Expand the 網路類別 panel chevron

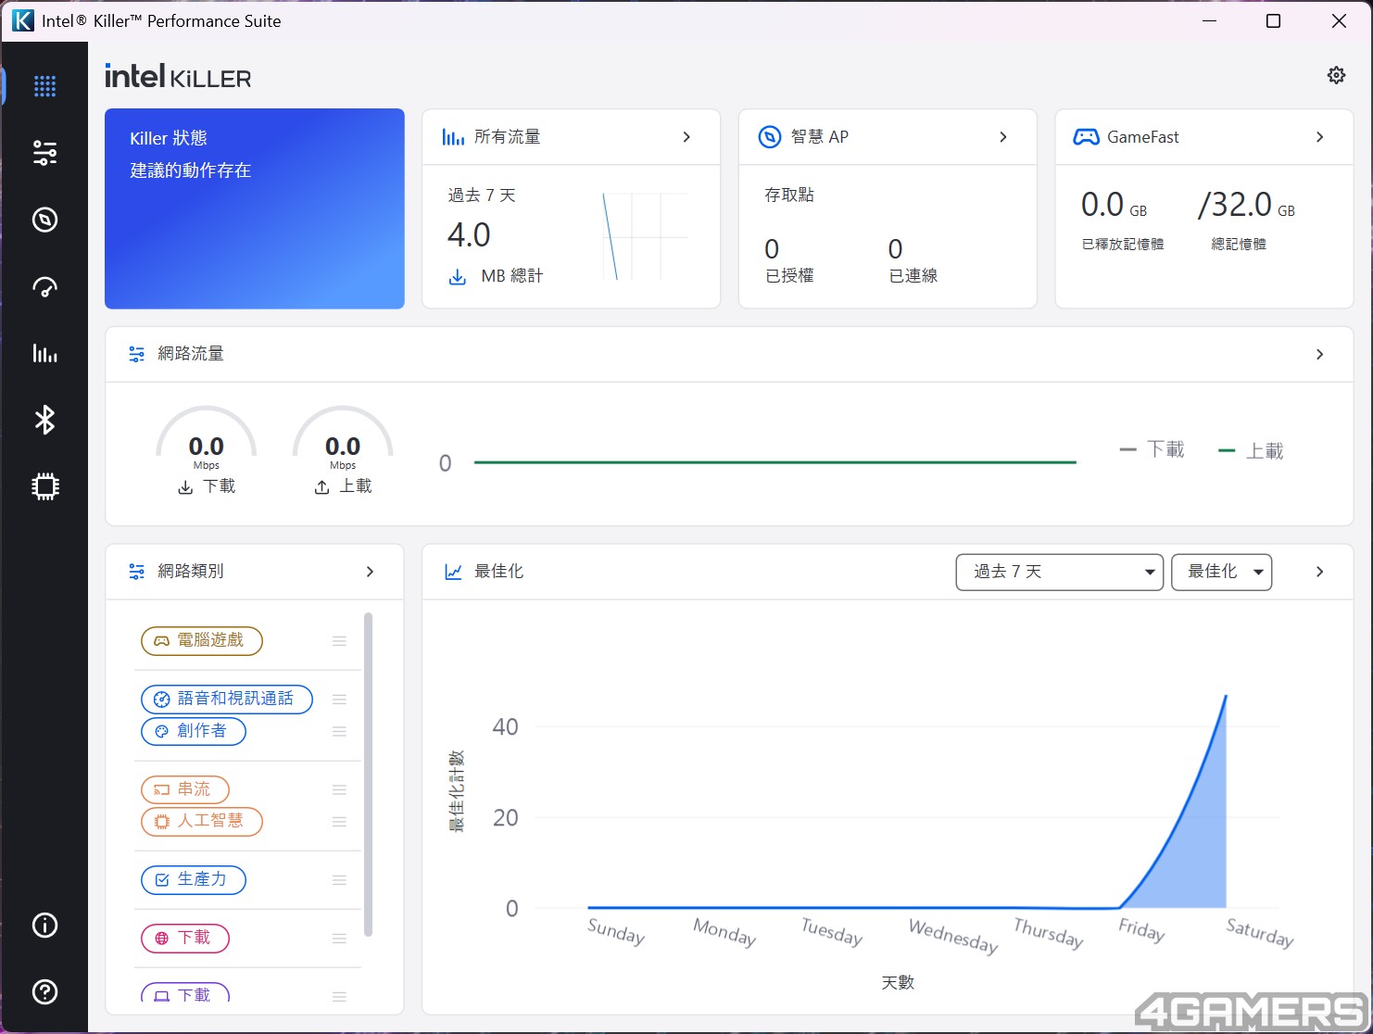370,572
